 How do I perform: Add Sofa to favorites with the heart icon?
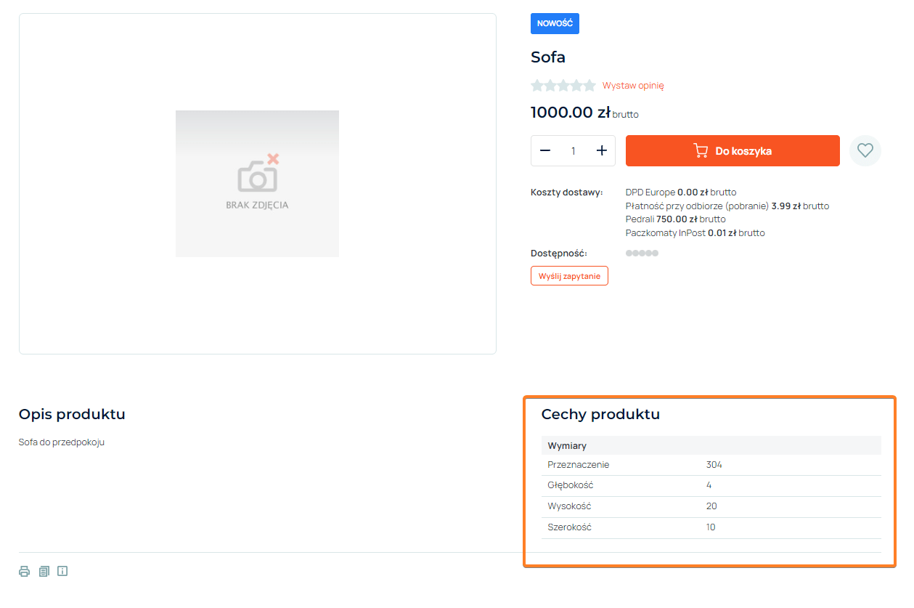coord(865,151)
